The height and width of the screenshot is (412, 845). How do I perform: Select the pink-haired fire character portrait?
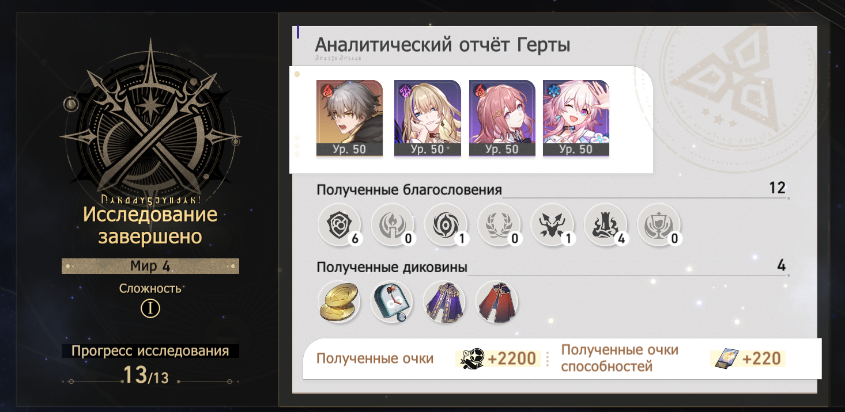point(502,119)
